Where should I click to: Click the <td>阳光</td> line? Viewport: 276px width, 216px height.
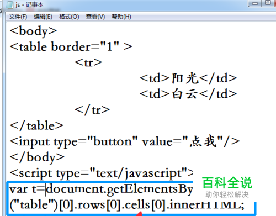tap(188, 78)
